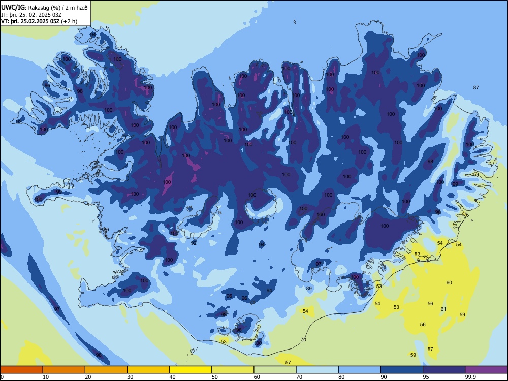Viewport: 508px width, 381px height.
Task: Select the bright yellow 40–50 legend swatch
Action: click(190, 370)
